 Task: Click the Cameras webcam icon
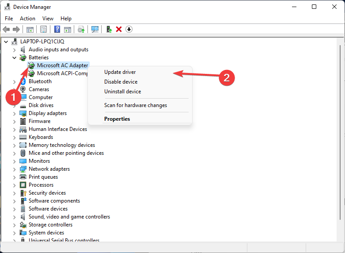click(x=23, y=89)
